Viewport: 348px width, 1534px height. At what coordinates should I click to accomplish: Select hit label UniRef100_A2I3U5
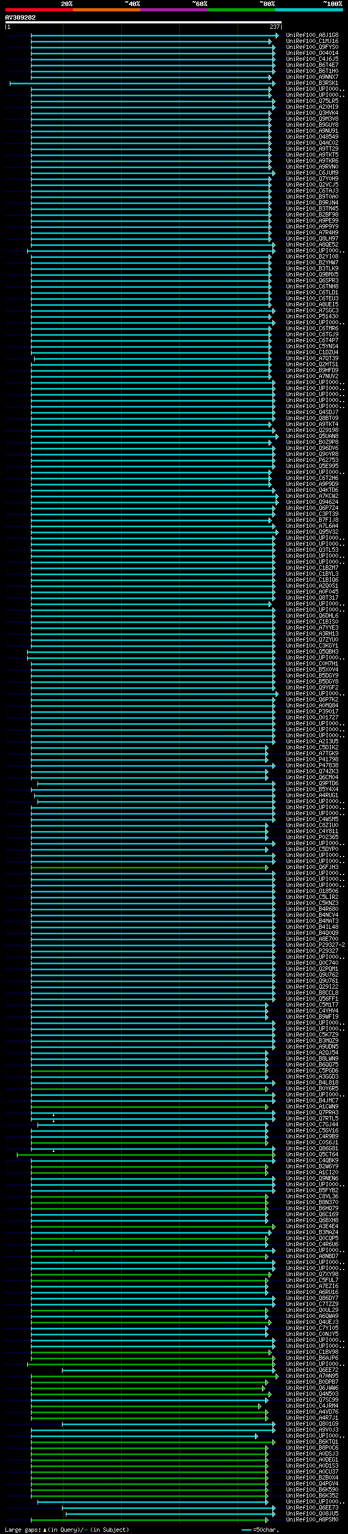coord(312,741)
